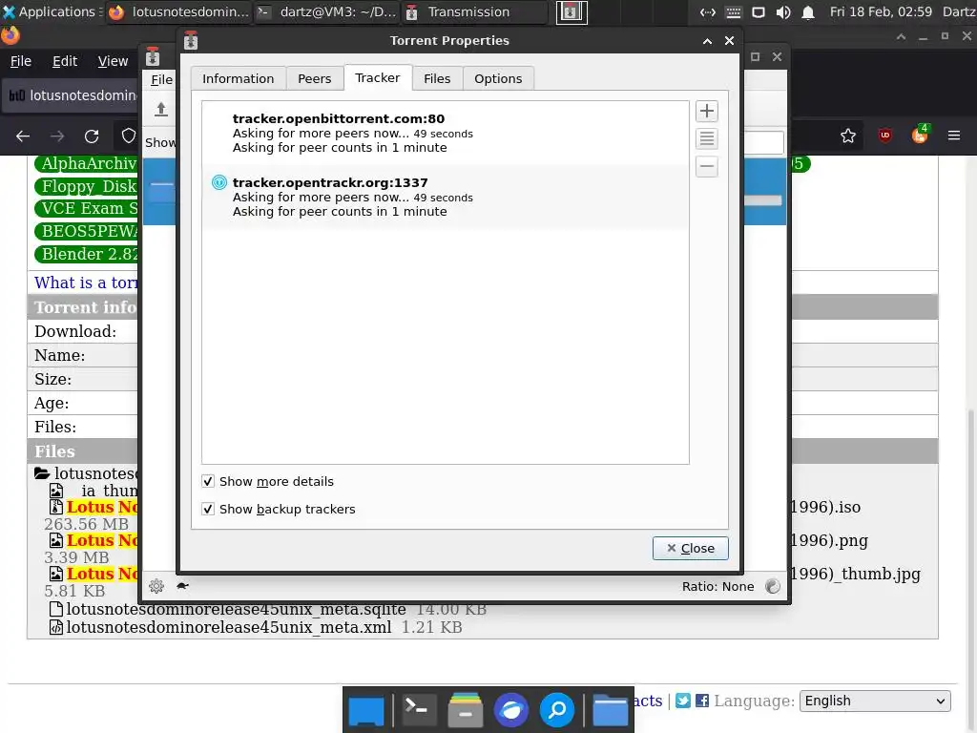Open web browser globe icon in dock

point(511,709)
